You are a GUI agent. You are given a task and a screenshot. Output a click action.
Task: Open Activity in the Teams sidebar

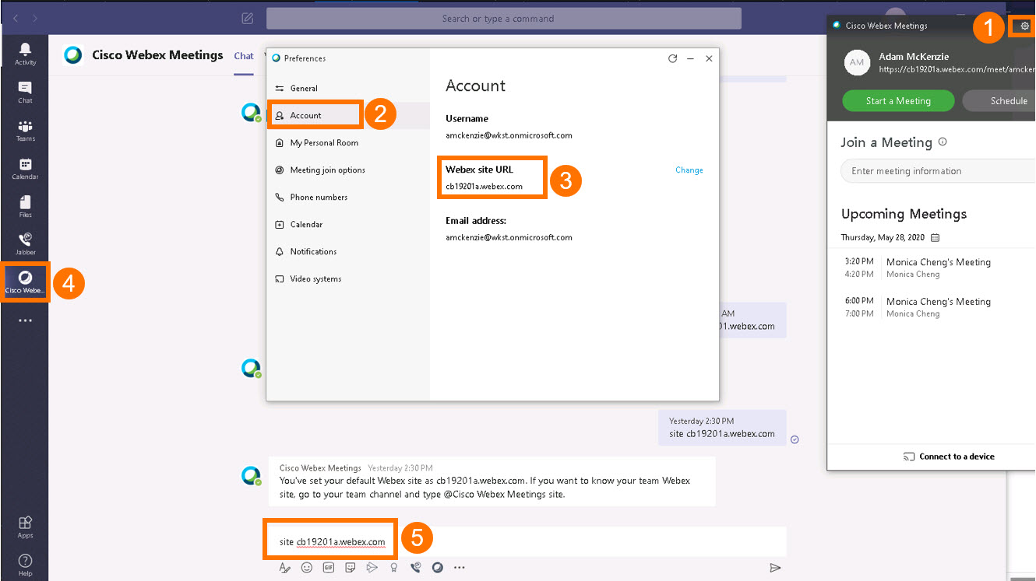coord(25,54)
